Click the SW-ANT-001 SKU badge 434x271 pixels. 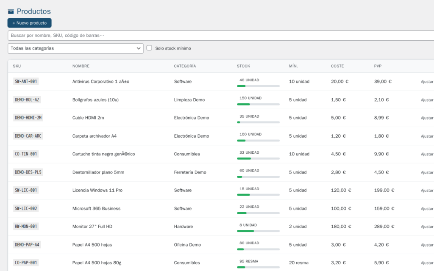pyautogui.click(x=25, y=81)
